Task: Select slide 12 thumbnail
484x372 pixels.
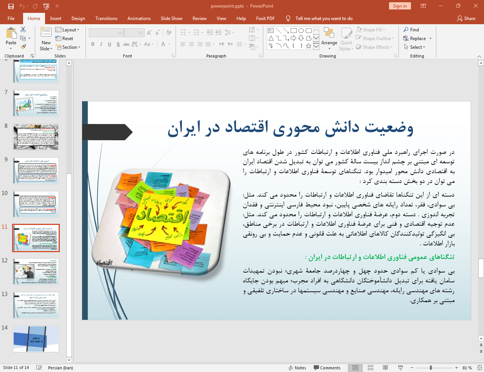Action: 36,271
